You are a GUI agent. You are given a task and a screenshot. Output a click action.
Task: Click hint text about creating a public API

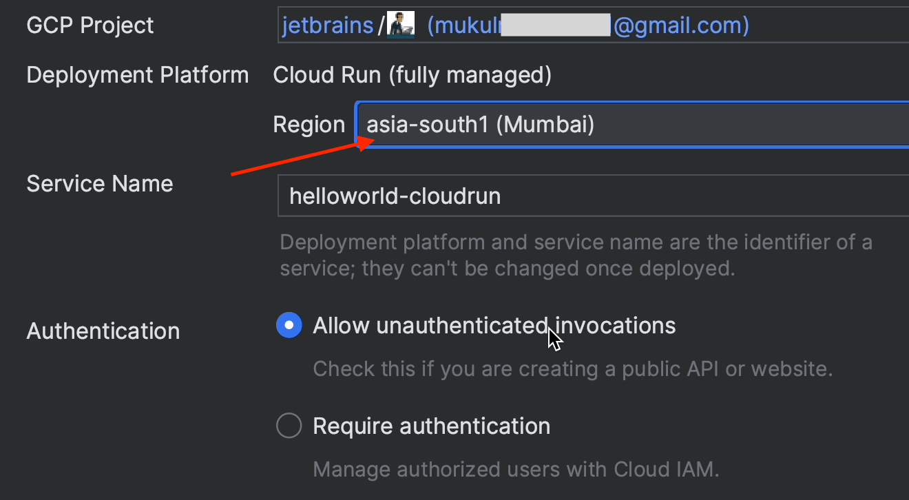click(x=573, y=369)
